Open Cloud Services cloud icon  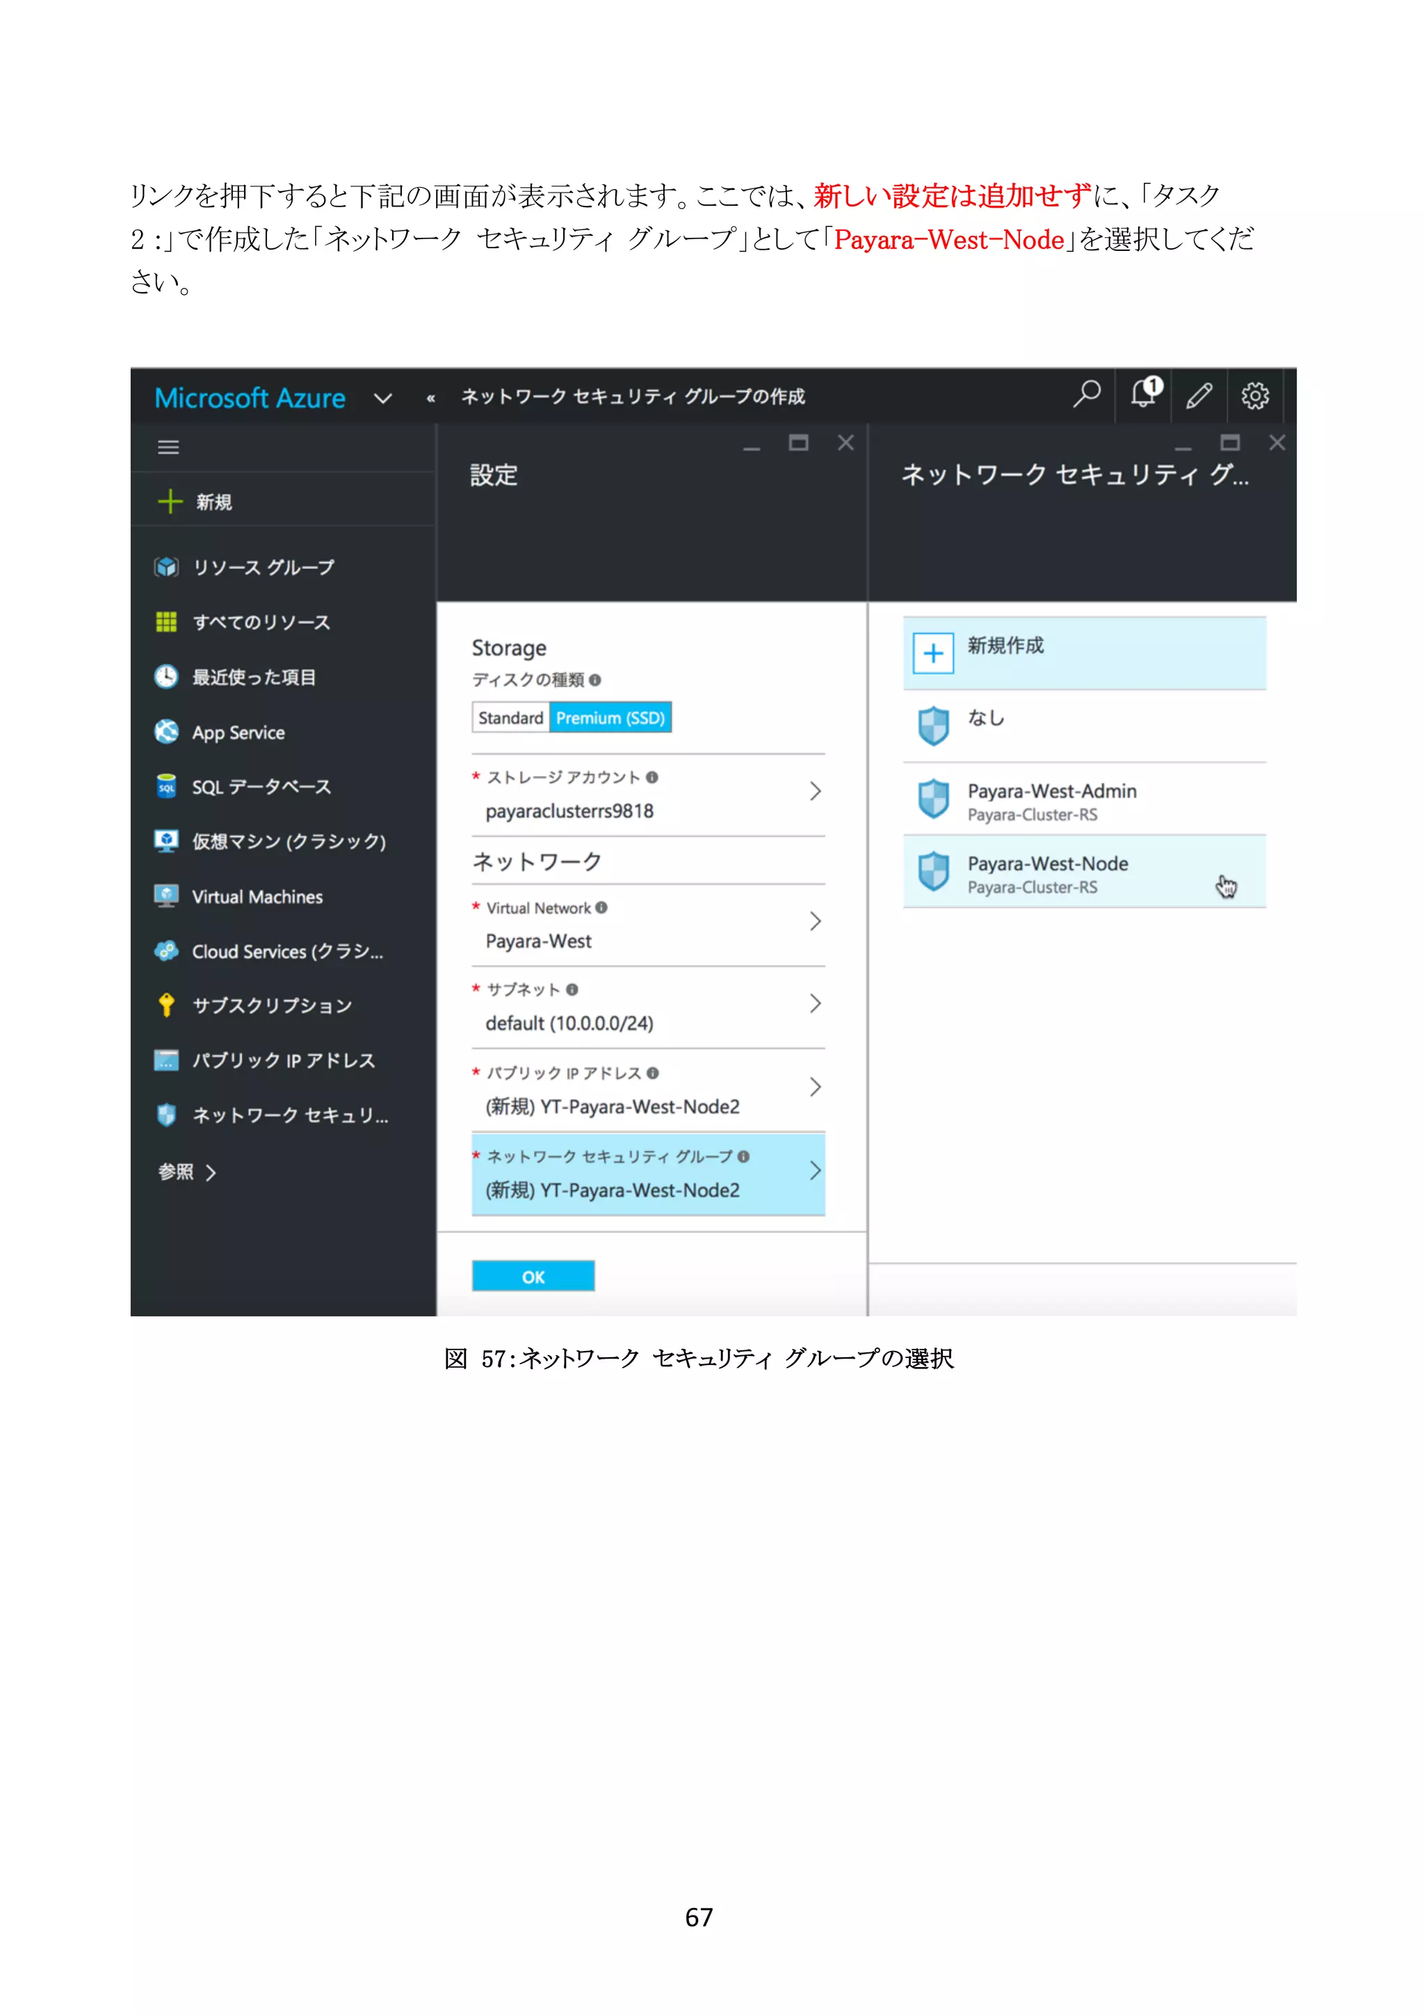[x=167, y=950]
